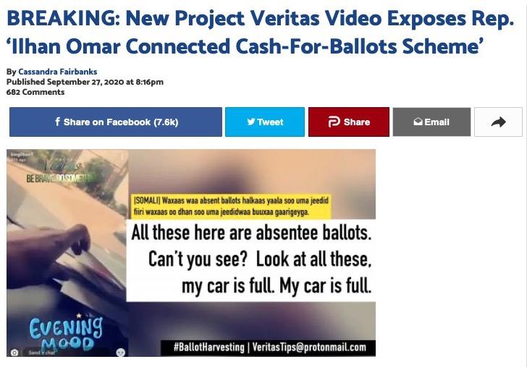The width and height of the screenshot is (527, 367).
Task: Open author Cassandra Fairbanks link
Action: (x=58, y=72)
